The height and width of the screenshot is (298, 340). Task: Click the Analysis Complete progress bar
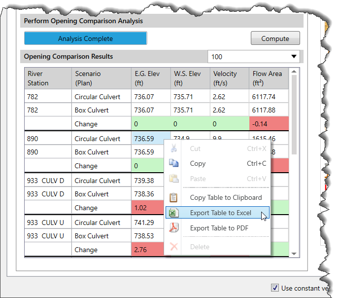[85, 38]
